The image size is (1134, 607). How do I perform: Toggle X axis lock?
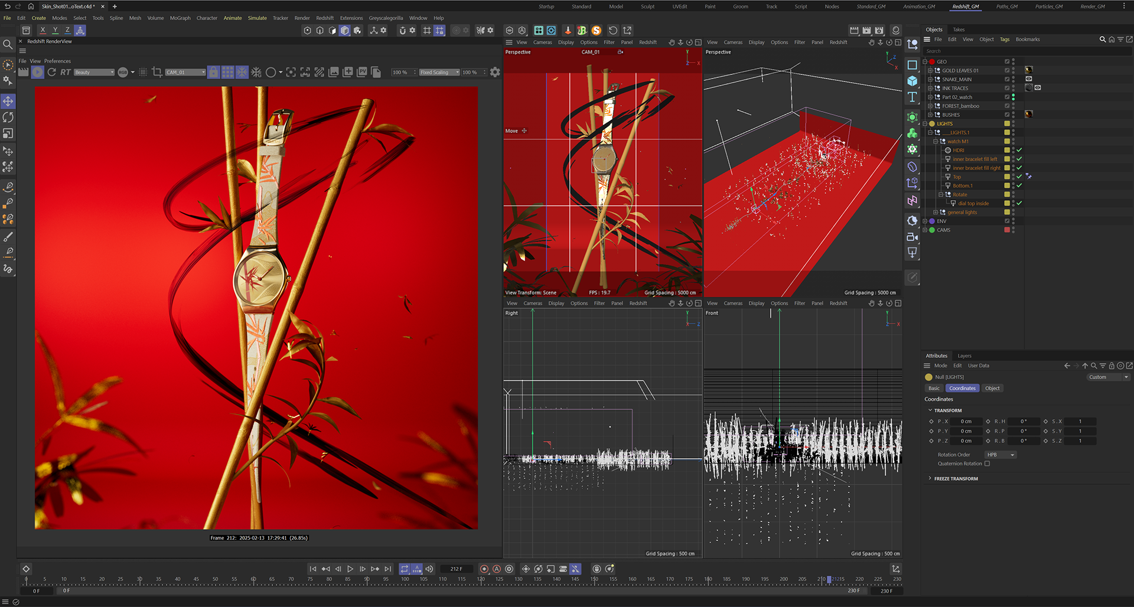click(x=43, y=30)
